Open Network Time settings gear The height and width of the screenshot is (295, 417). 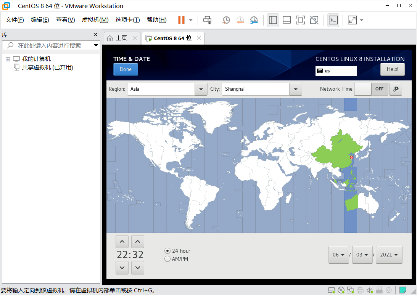(x=396, y=89)
